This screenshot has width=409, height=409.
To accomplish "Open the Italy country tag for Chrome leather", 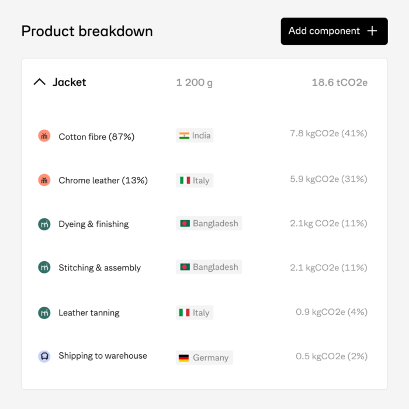I will point(195,181).
